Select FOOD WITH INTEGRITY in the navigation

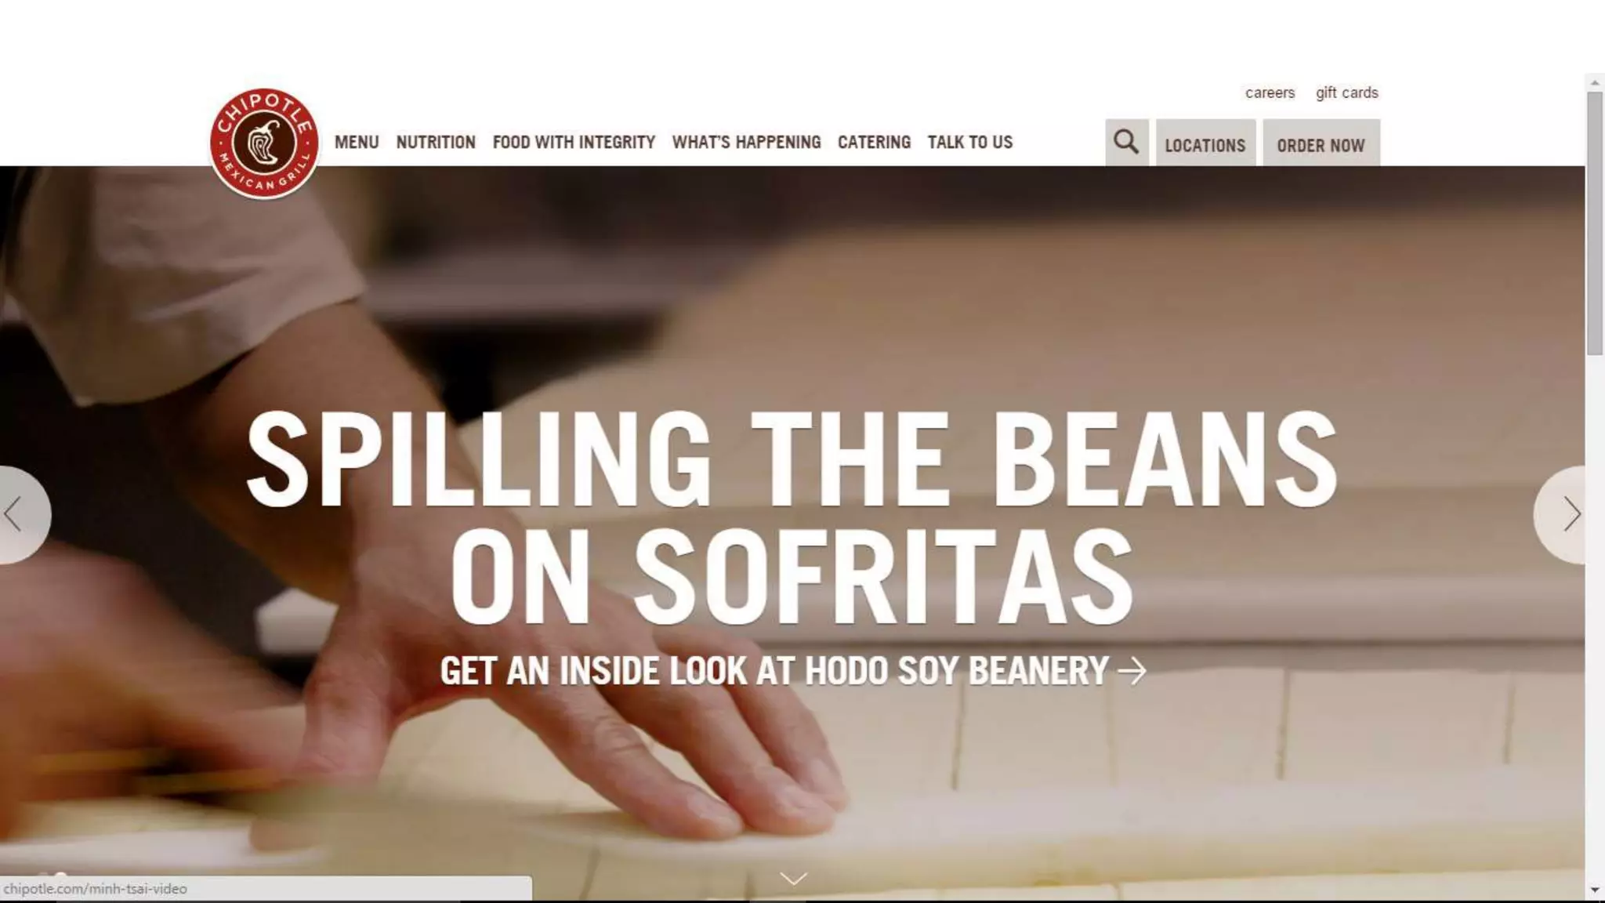point(574,143)
